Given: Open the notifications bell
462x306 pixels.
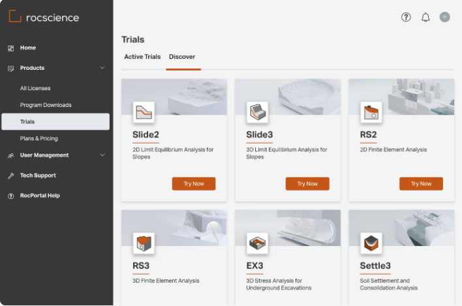Looking at the screenshot, I should (425, 18).
